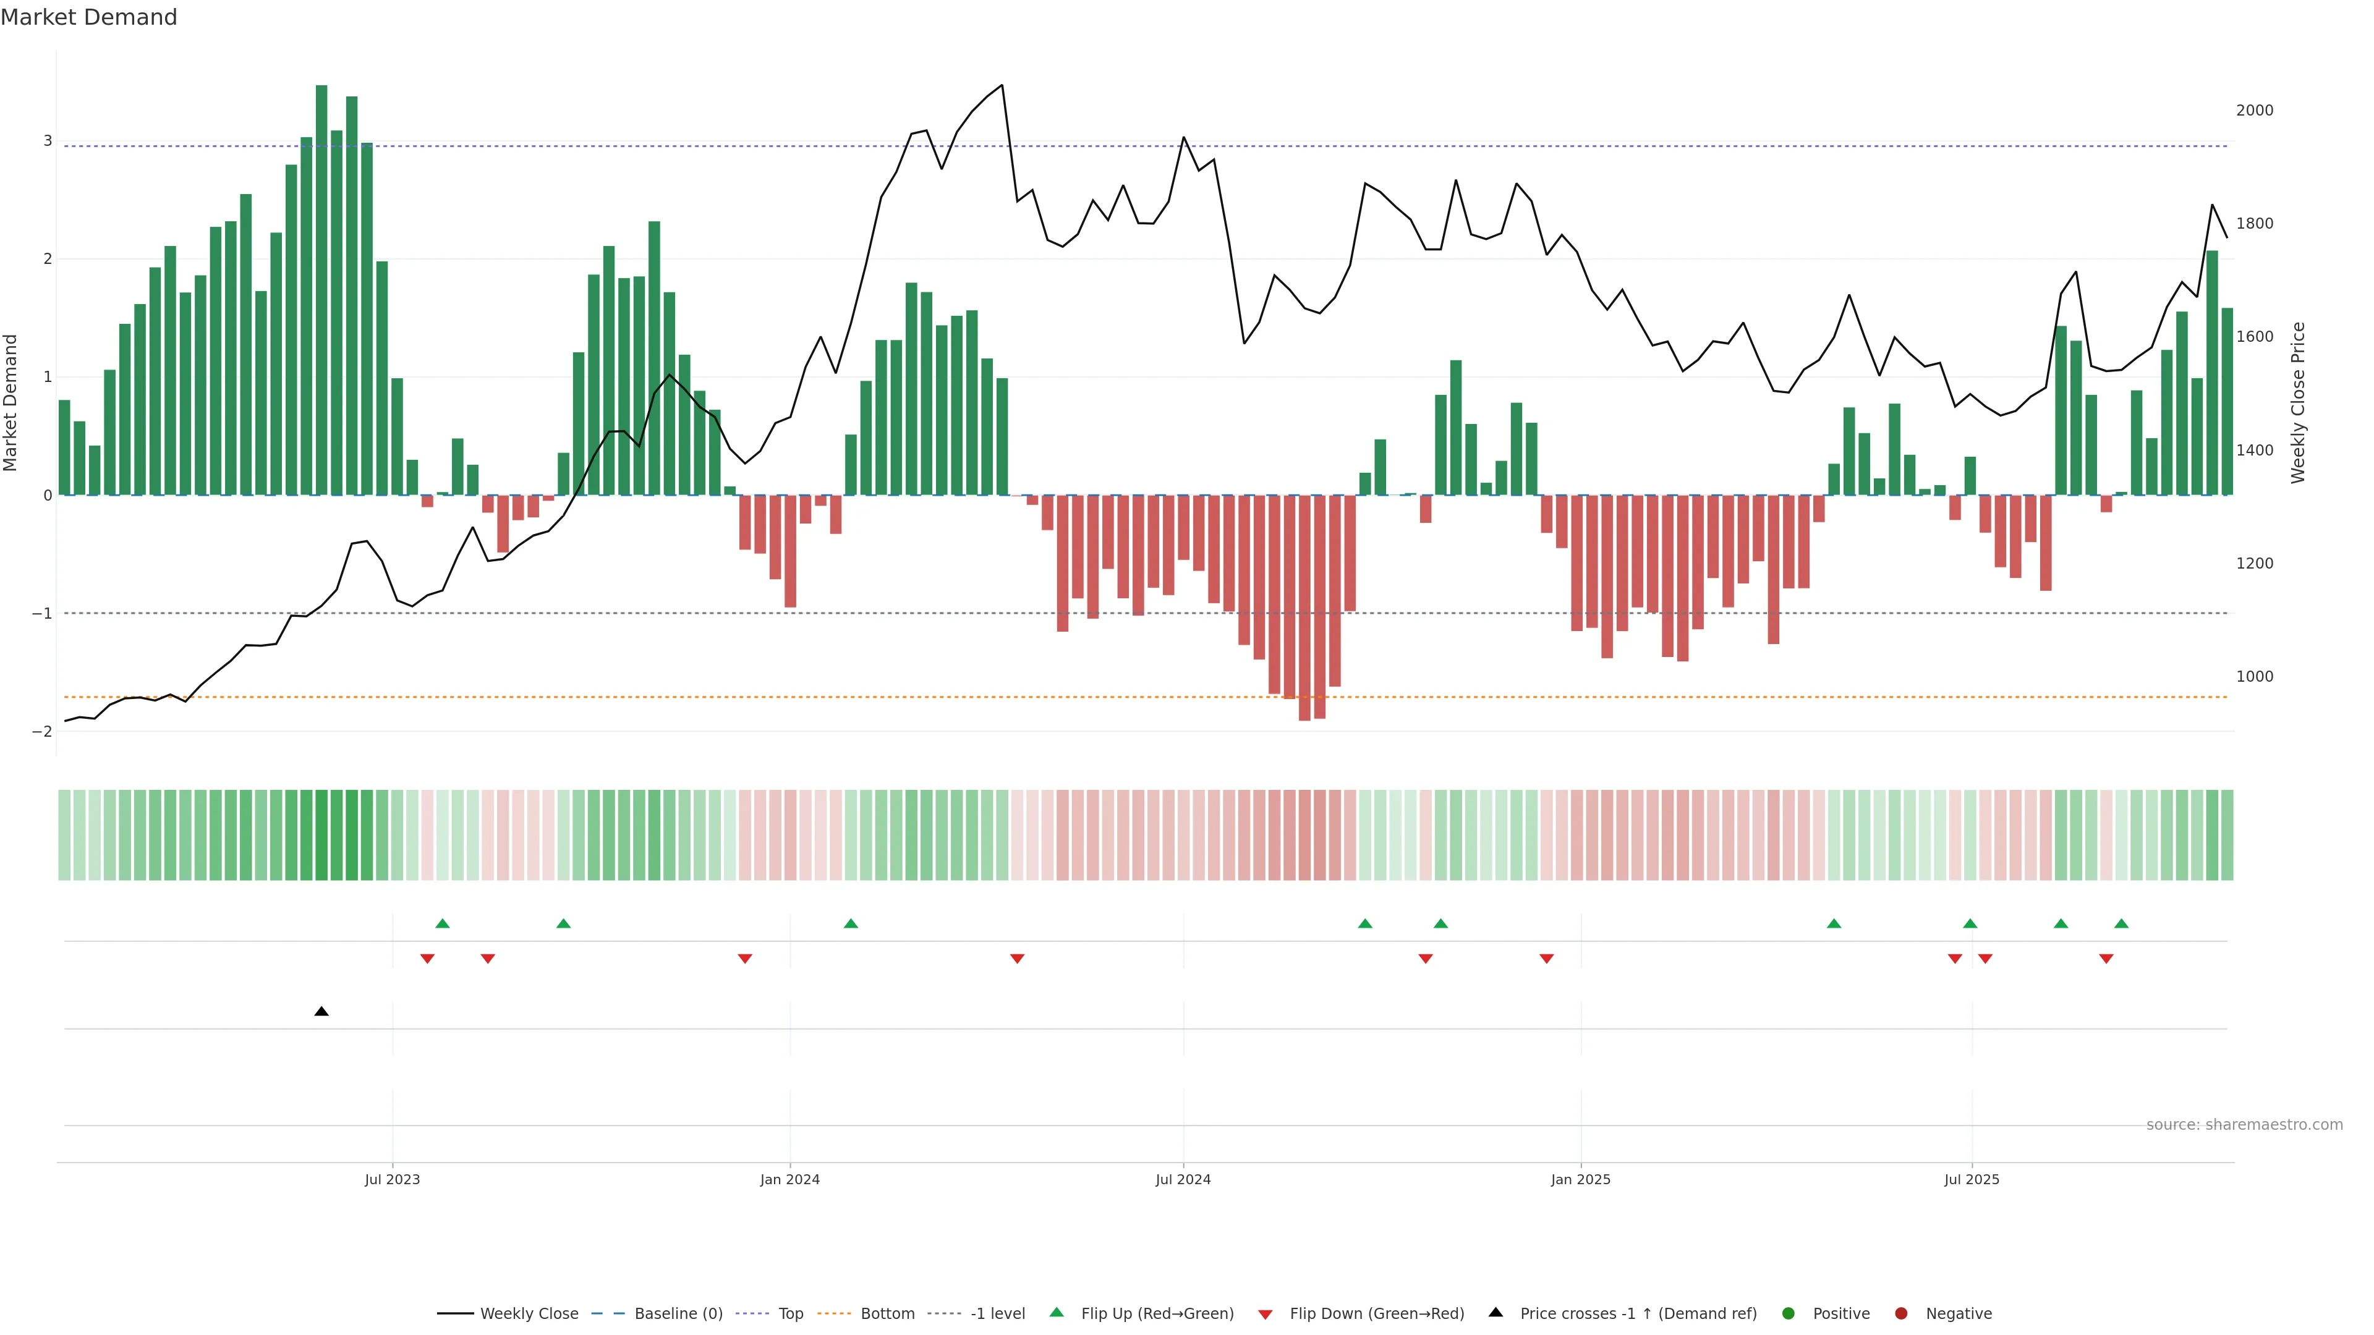The width and height of the screenshot is (2374, 1335).
Task: Click the black price-cross triangle marker
Action: (321, 1012)
